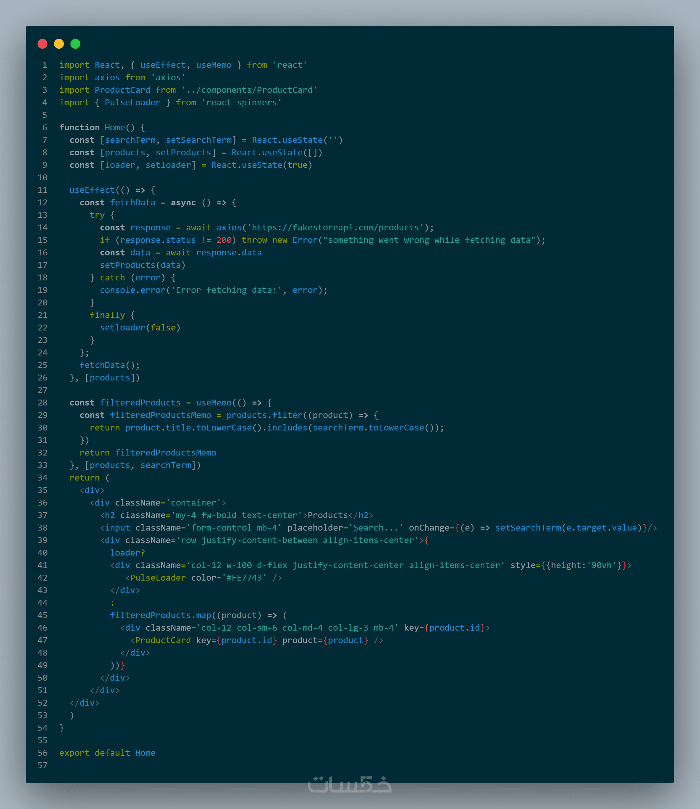Viewport: 700px width, 809px height.
Task: Click the '#FE7743' color value text
Action: click(244, 578)
